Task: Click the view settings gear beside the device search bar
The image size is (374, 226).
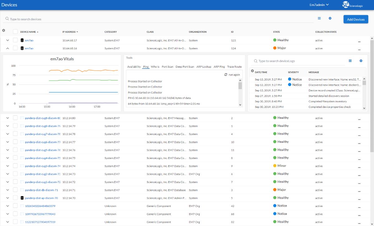Action: click(330, 18)
